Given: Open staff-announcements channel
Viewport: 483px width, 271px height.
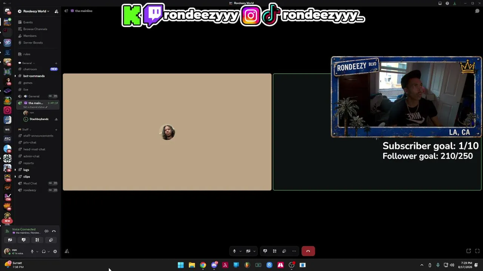Looking at the screenshot, I should (37, 136).
